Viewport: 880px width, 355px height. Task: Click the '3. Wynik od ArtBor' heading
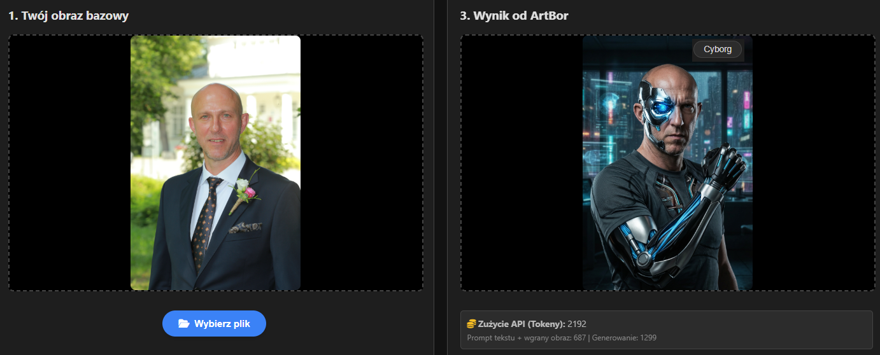pos(514,16)
